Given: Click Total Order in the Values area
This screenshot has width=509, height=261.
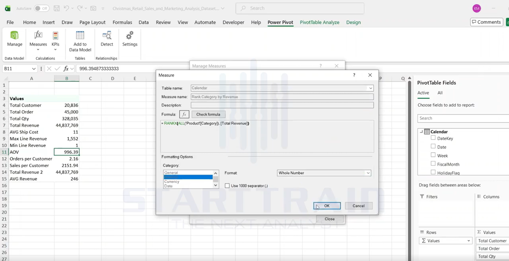Looking at the screenshot, I should 492,248.
